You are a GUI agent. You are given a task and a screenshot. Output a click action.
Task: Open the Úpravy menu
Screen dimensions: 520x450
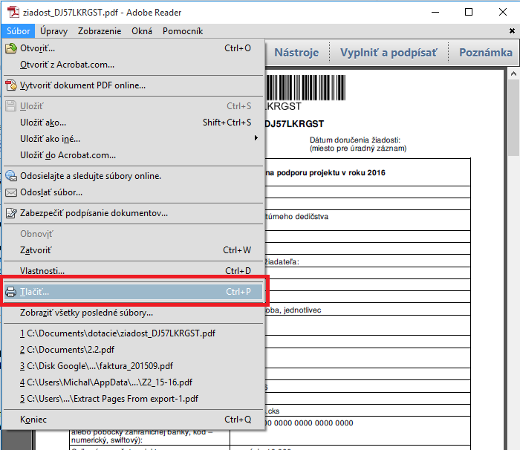(x=53, y=31)
